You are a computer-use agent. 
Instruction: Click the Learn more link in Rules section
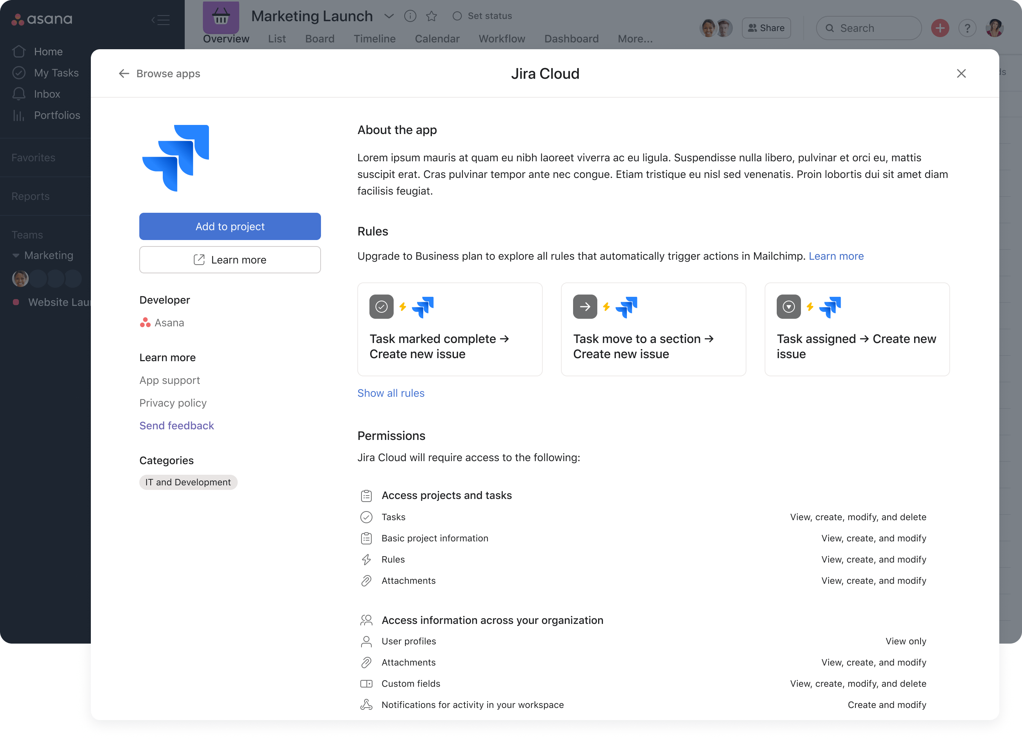(x=836, y=256)
